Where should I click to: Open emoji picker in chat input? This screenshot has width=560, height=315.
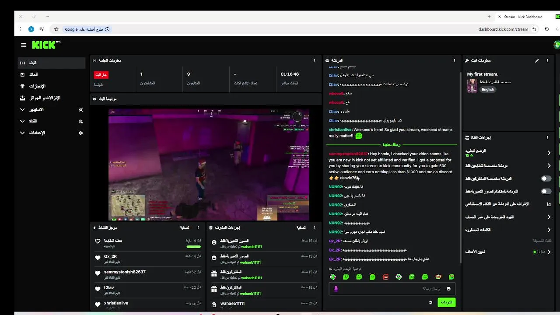pyautogui.click(x=448, y=289)
